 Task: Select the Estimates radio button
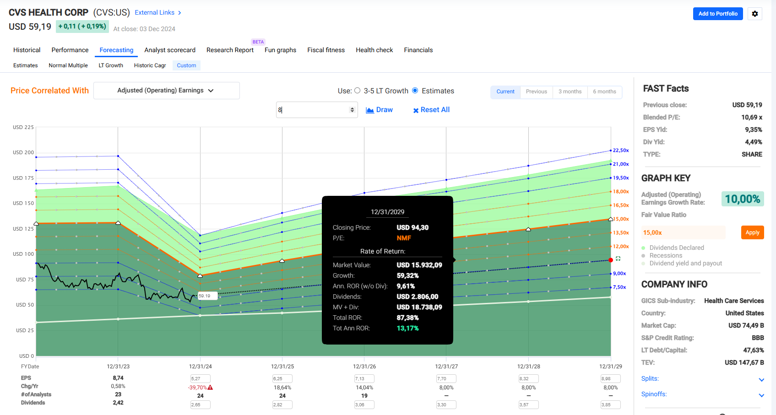[415, 91]
